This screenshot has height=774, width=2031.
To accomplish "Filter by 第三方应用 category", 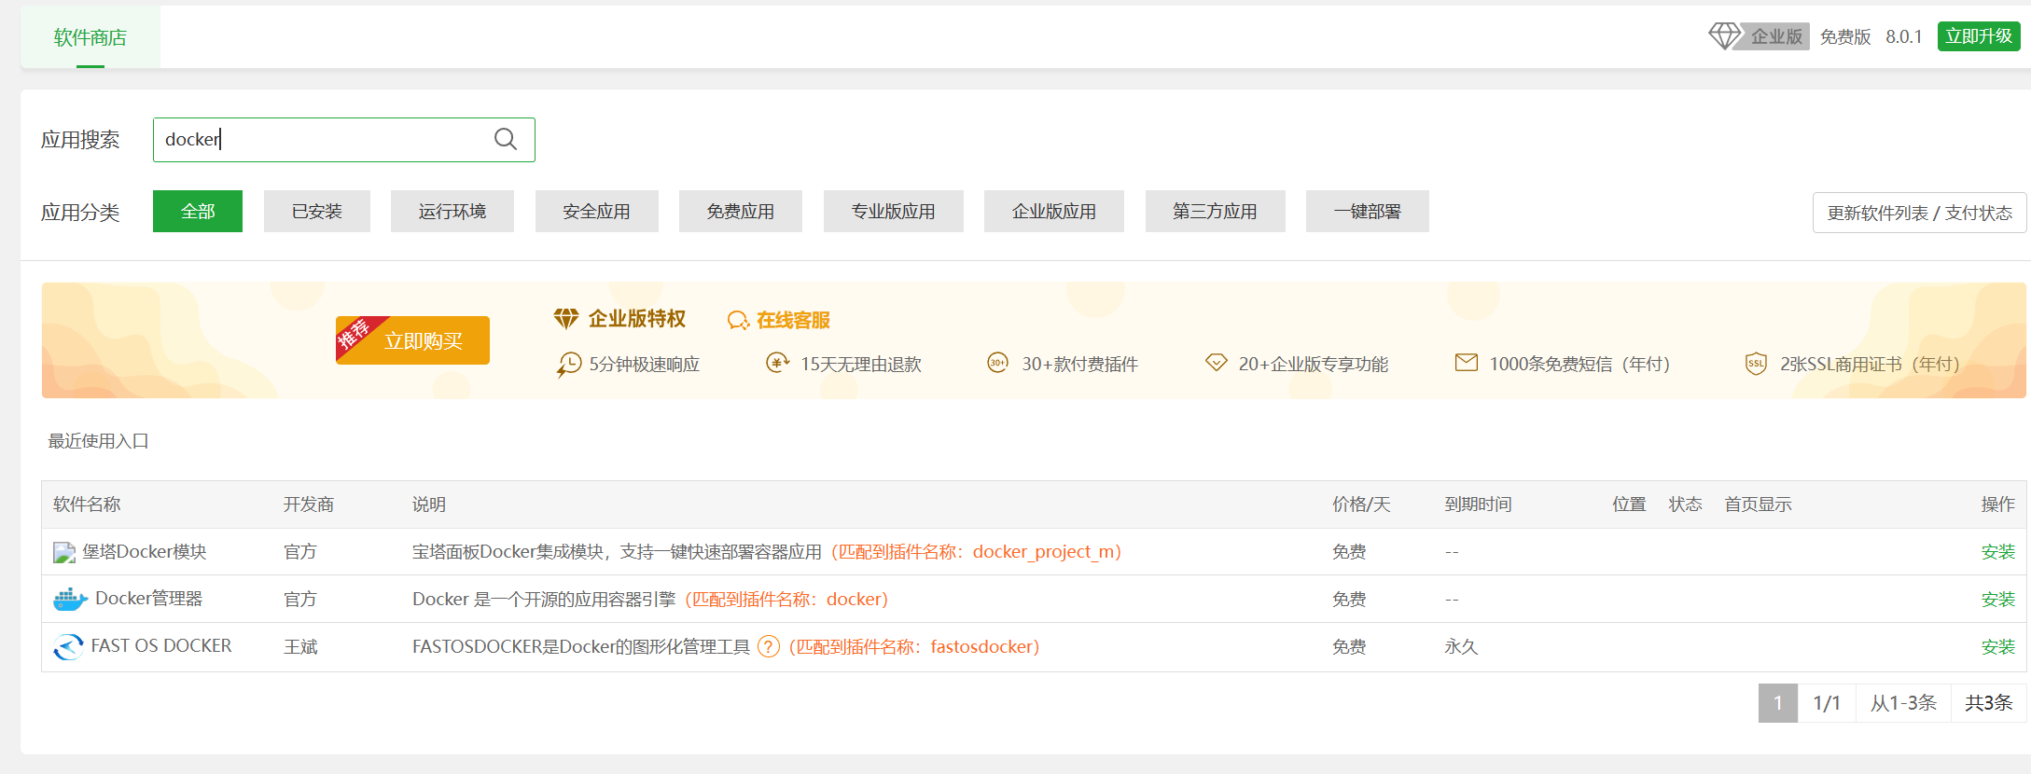I will tap(1216, 212).
